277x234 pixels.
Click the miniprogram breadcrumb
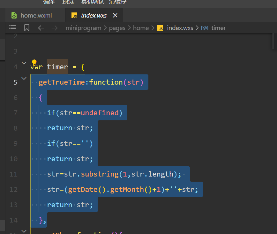pyautogui.click(x=83, y=28)
